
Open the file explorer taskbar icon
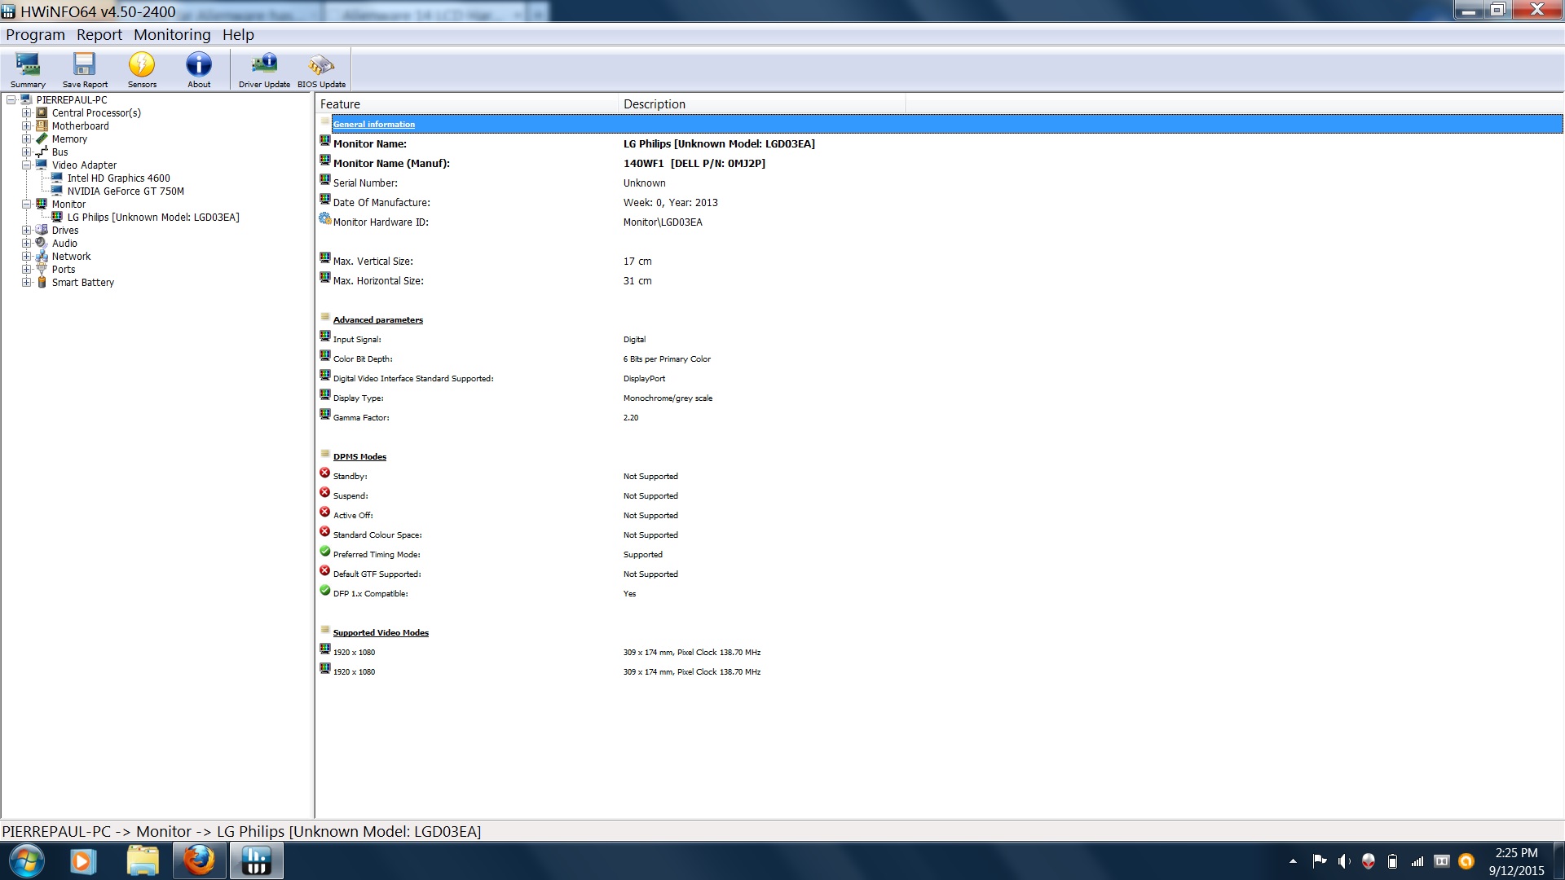point(142,860)
